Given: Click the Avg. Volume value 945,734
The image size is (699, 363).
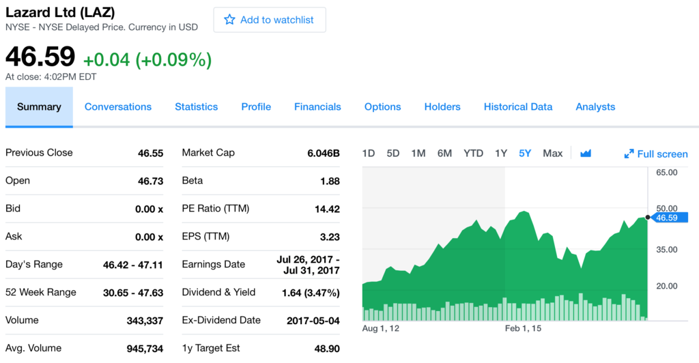Looking at the screenshot, I should pos(145,349).
